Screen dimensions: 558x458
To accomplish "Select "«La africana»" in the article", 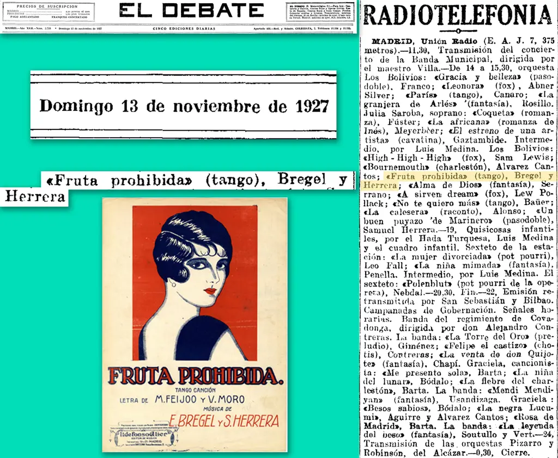I will click(458, 122).
